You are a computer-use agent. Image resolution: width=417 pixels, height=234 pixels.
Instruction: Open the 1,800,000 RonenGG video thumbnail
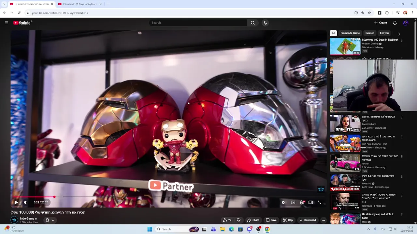tap(345, 183)
